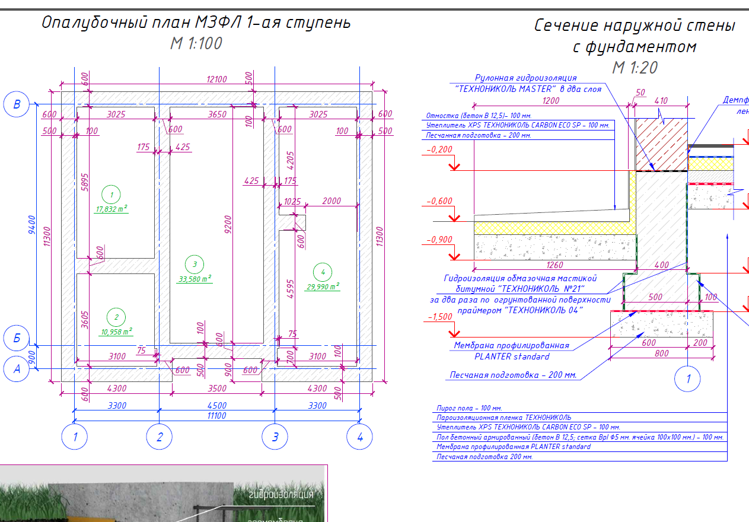Image resolution: width=749 pixels, height=522 pixels.
Task: Select axis bubble '2' below the plan
Action: coord(160,438)
